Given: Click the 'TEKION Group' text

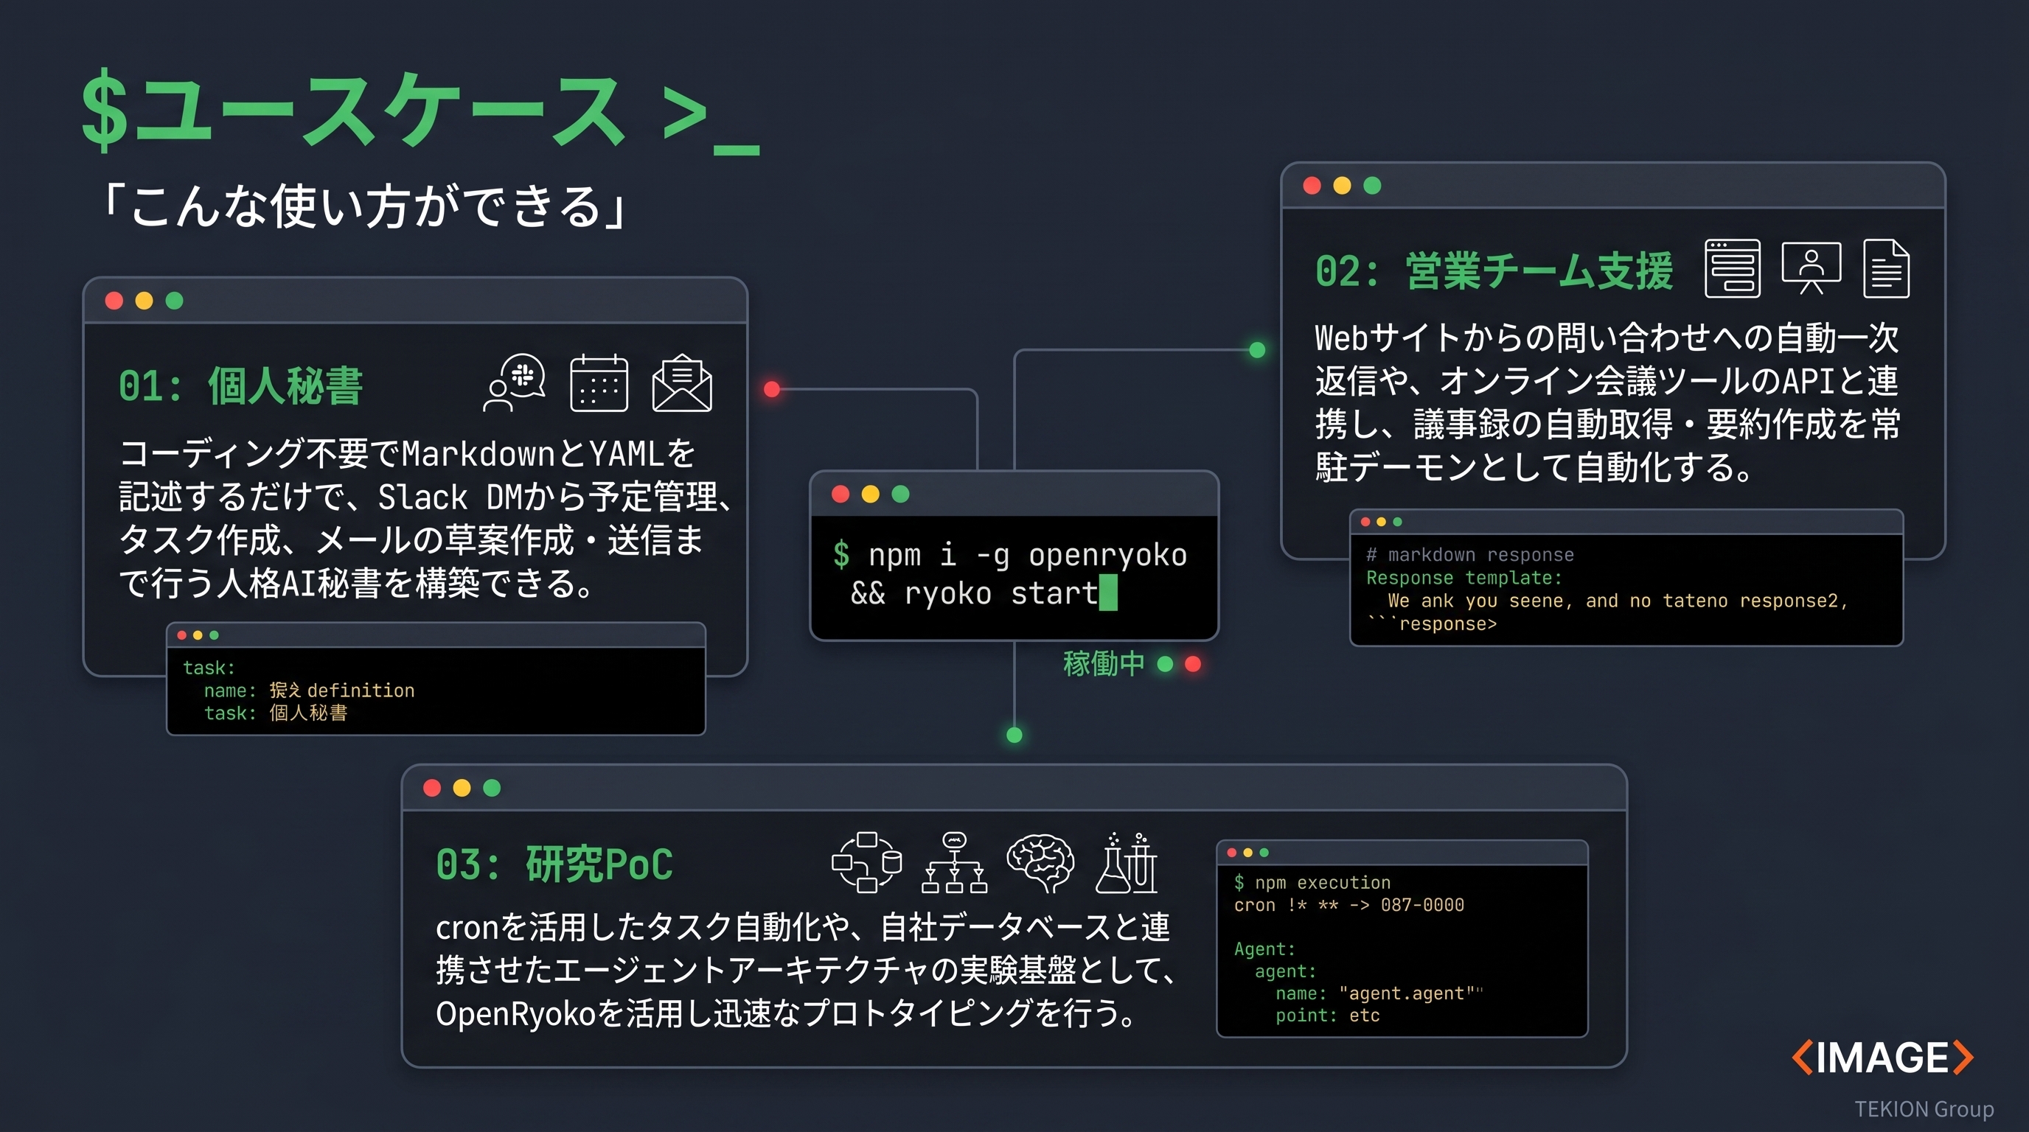Looking at the screenshot, I should pyautogui.click(x=1924, y=1109).
